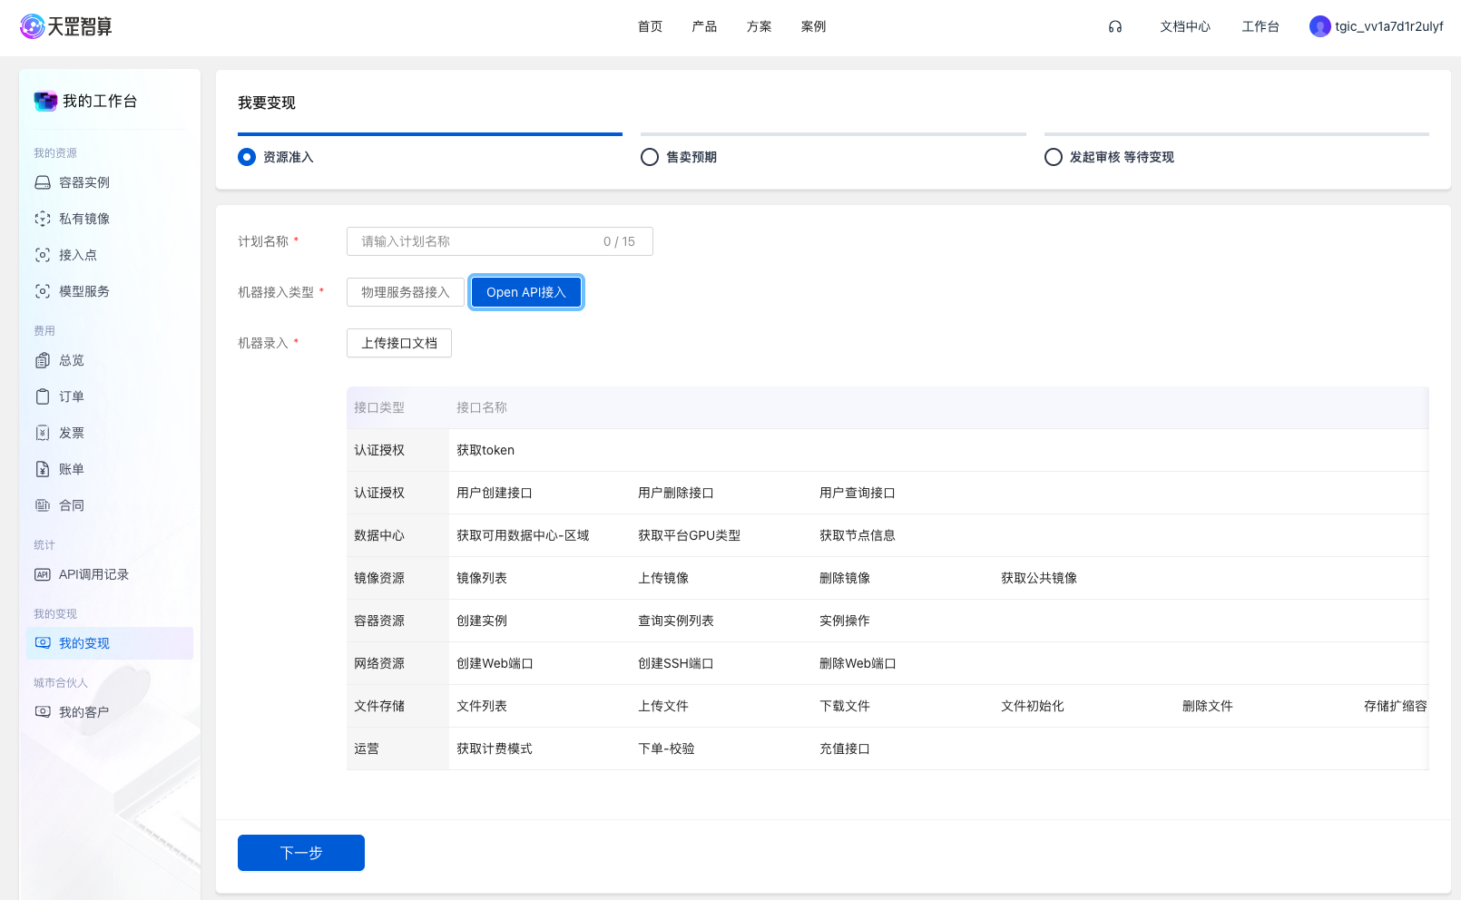Screen dimensions: 1461x900
Task: Select the 发起审核 等待变现 step radio
Action: [1054, 157]
